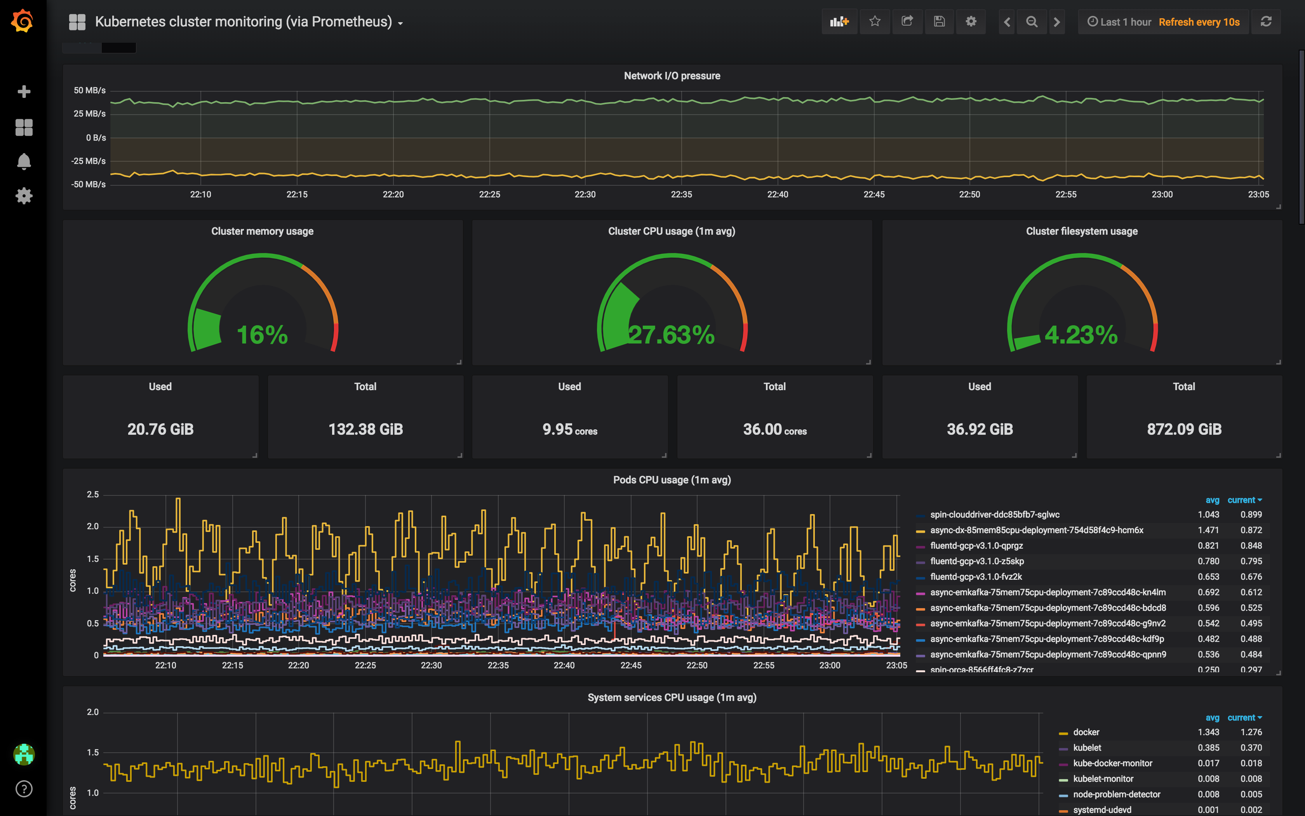Screen dimensions: 1305x816
Task: Toggle the spin-clouddriver-ddc85bfb7-sglwc series
Action: [x=995, y=514]
